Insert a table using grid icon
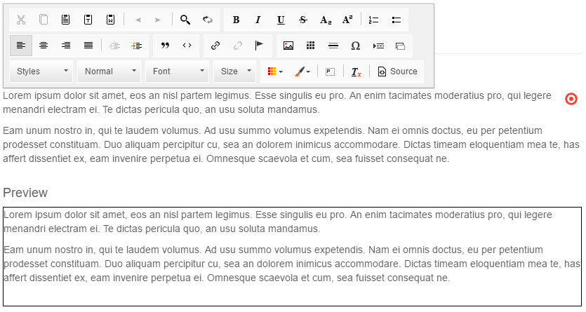The width and height of the screenshot is (586, 312). tap(310, 46)
